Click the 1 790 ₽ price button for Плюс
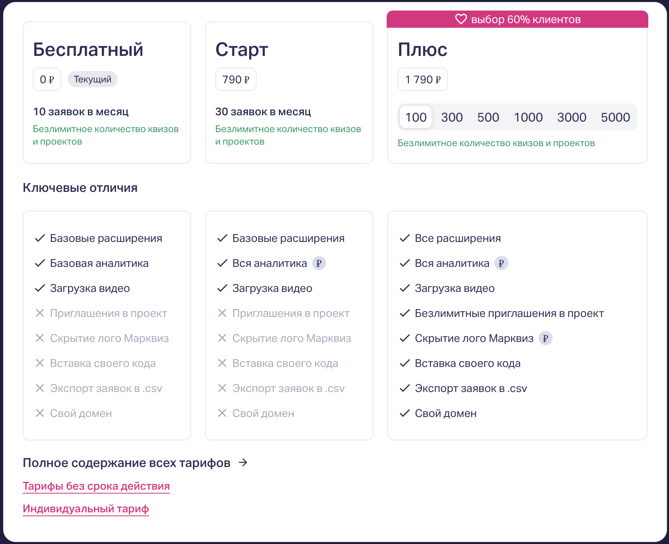The height and width of the screenshot is (544, 669). (423, 80)
